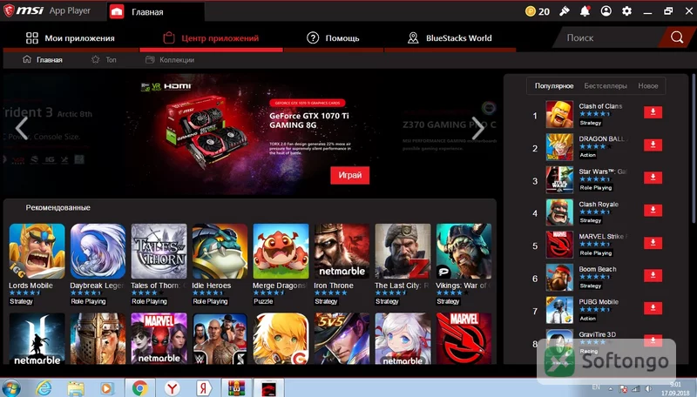Download MARVEL Strike Force

point(653,242)
